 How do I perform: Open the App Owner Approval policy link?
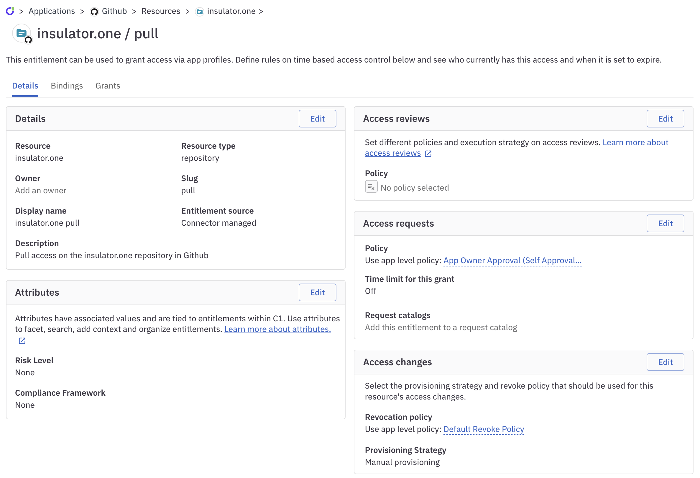pyautogui.click(x=512, y=261)
